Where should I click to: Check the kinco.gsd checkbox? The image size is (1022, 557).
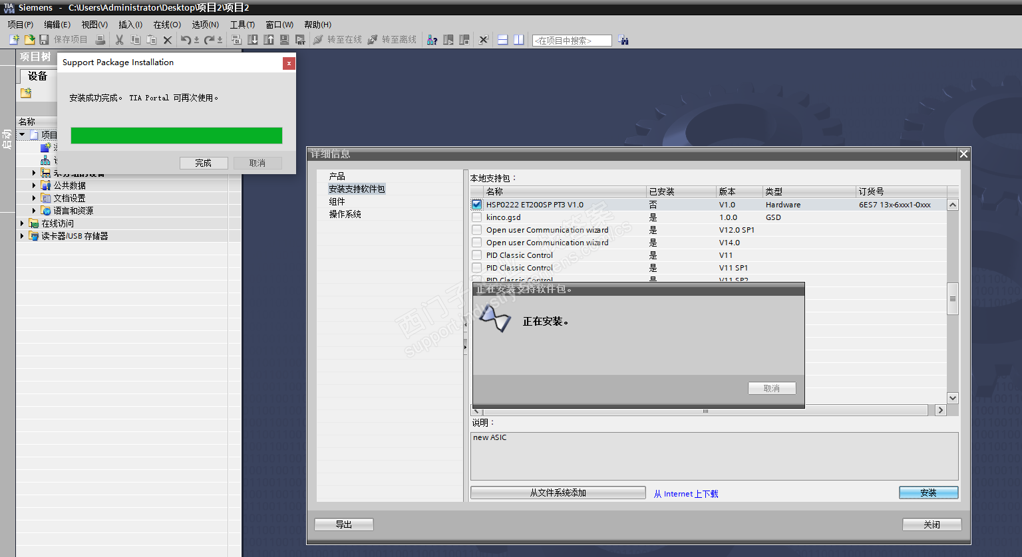[x=476, y=217]
